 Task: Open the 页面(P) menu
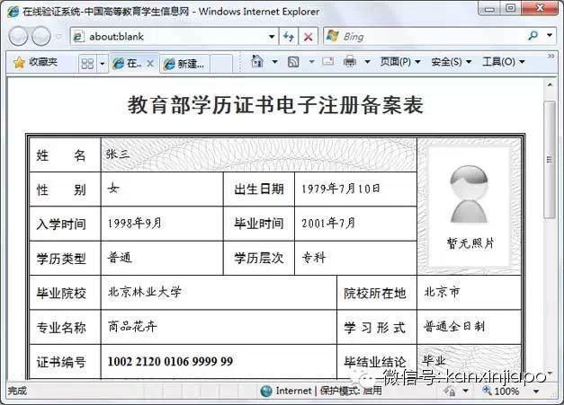click(399, 62)
